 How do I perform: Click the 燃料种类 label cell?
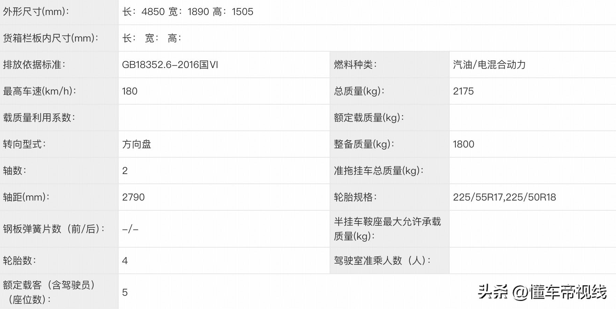(355, 65)
